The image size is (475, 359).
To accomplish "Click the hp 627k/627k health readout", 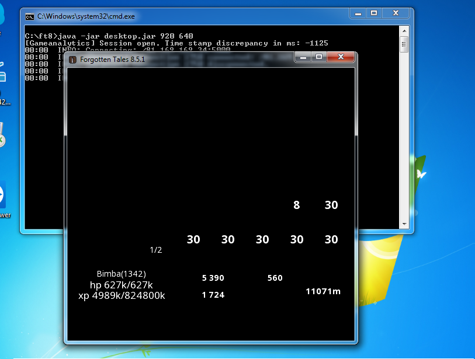I will (x=121, y=285).
